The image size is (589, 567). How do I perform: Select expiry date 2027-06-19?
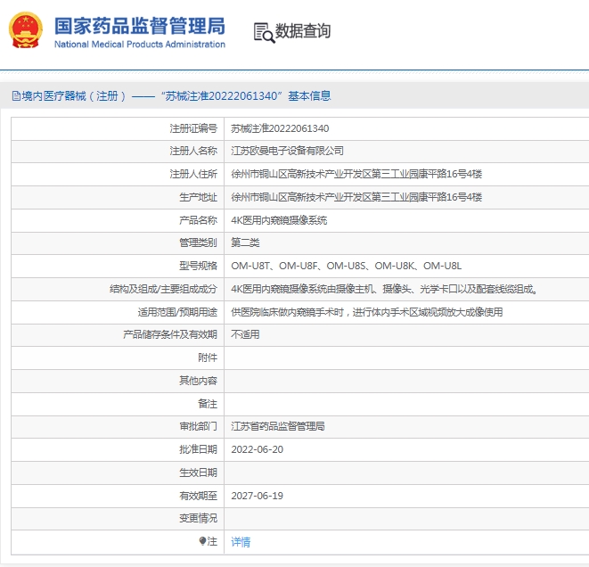tap(257, 496)
